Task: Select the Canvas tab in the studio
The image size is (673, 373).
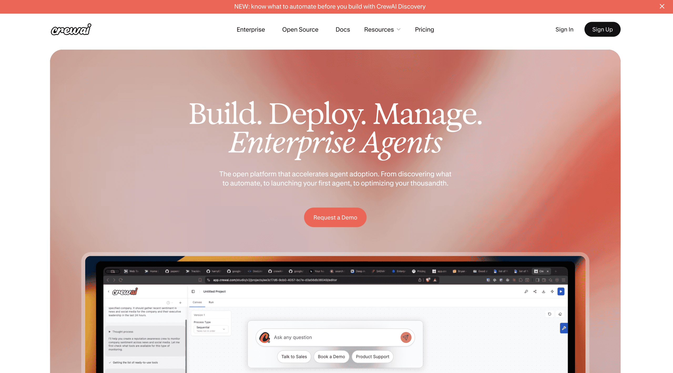Action: [x=197, y=302]
